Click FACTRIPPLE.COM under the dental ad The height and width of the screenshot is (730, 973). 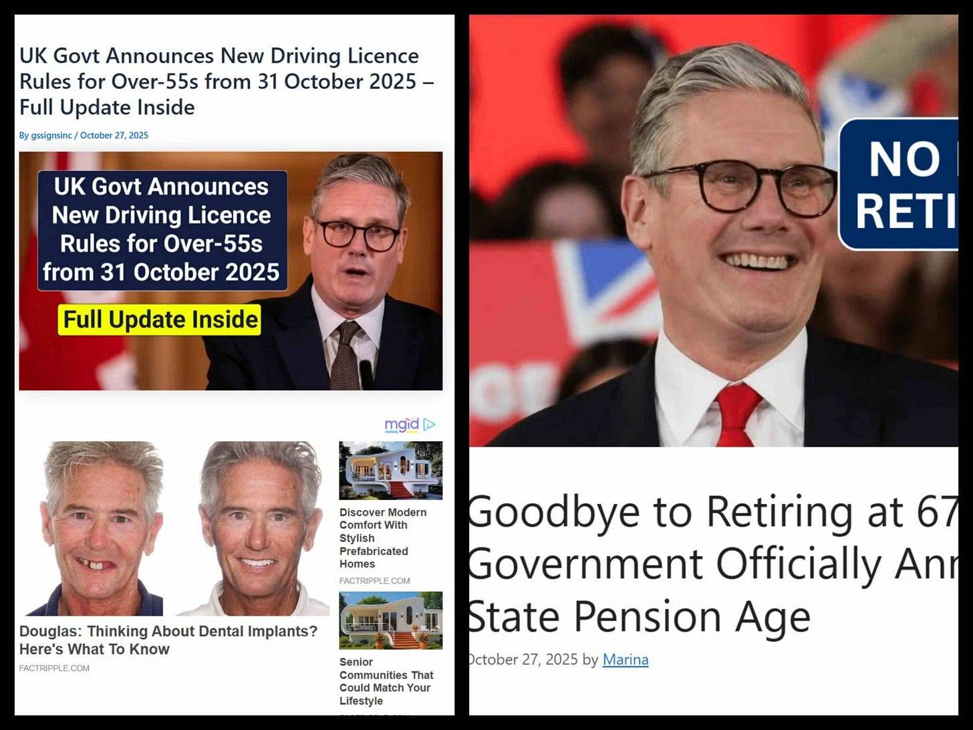(54, 668)
